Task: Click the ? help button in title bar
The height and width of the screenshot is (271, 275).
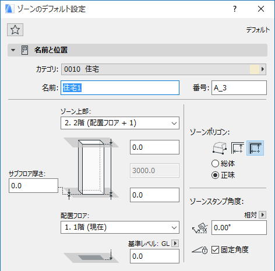Action: point(235,9)
